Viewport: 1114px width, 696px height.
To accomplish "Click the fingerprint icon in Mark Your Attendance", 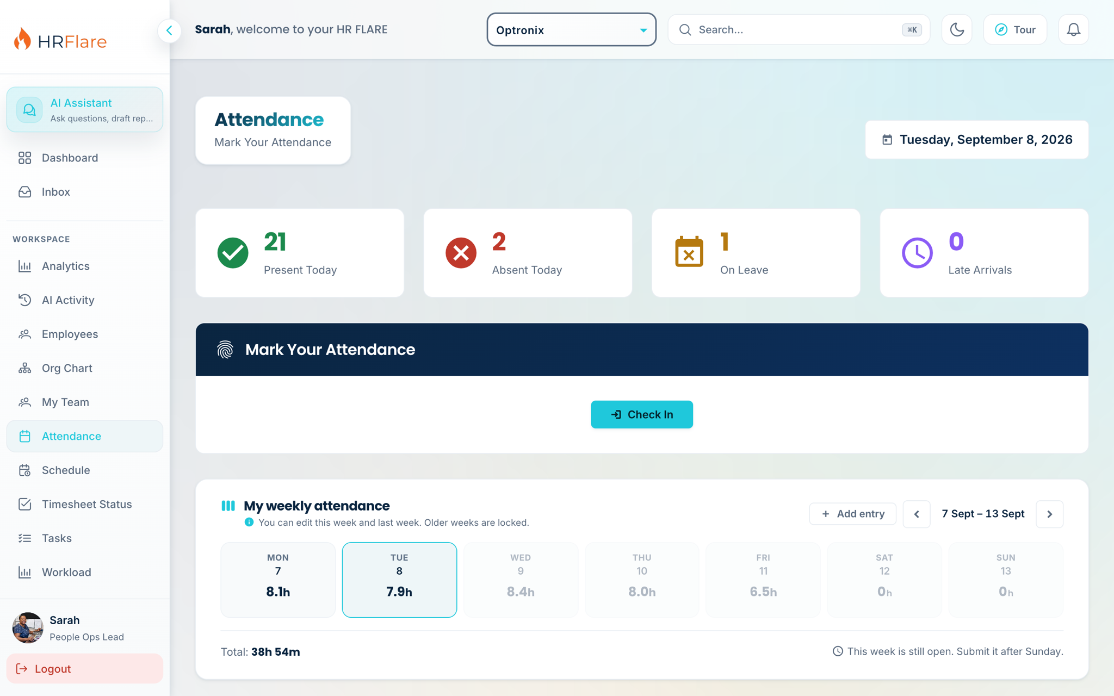I will pyautogui.click(x=225, y=350).
